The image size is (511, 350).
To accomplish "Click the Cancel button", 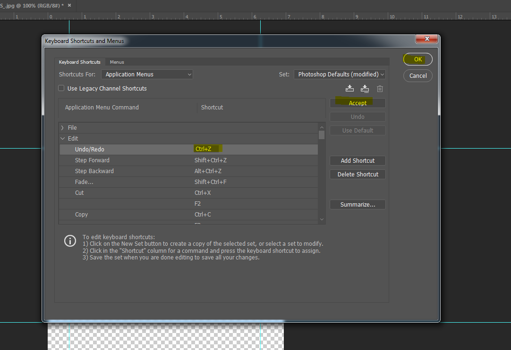I will coord(418,75).
